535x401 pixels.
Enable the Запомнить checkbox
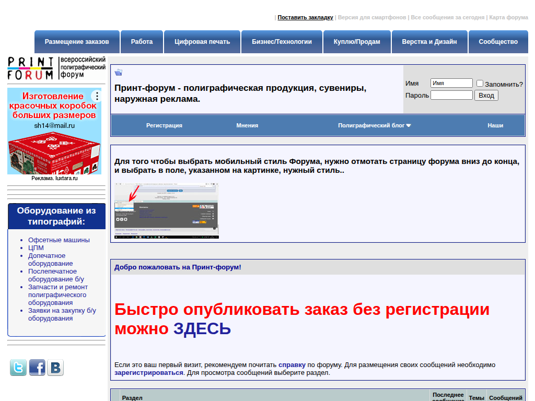click(480, 84)
